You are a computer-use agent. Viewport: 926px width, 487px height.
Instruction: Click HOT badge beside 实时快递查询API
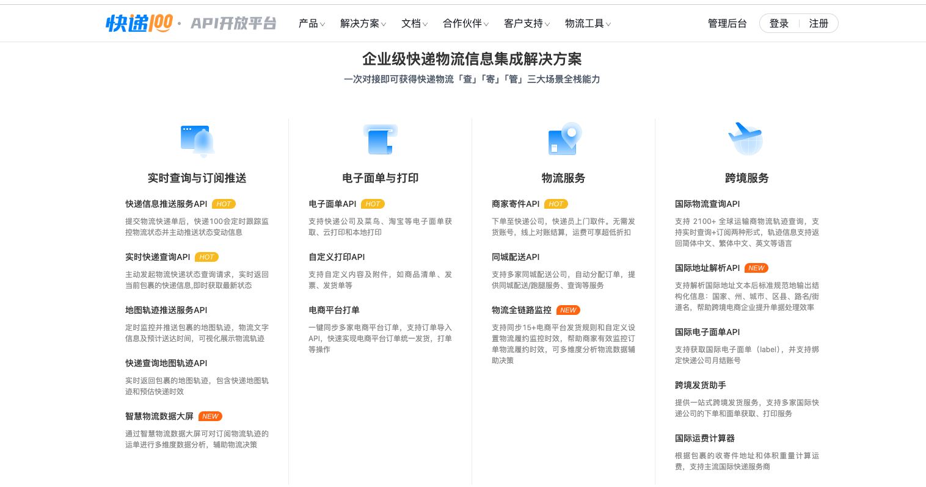pos(206,257)
